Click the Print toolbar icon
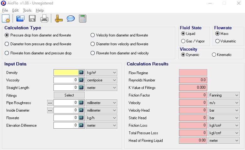The height and width of the screenshot is (150, 245). pyautogui.click(x=44, y=19)
